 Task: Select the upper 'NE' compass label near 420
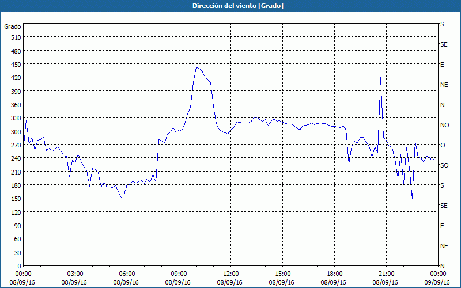coord(444,85)
